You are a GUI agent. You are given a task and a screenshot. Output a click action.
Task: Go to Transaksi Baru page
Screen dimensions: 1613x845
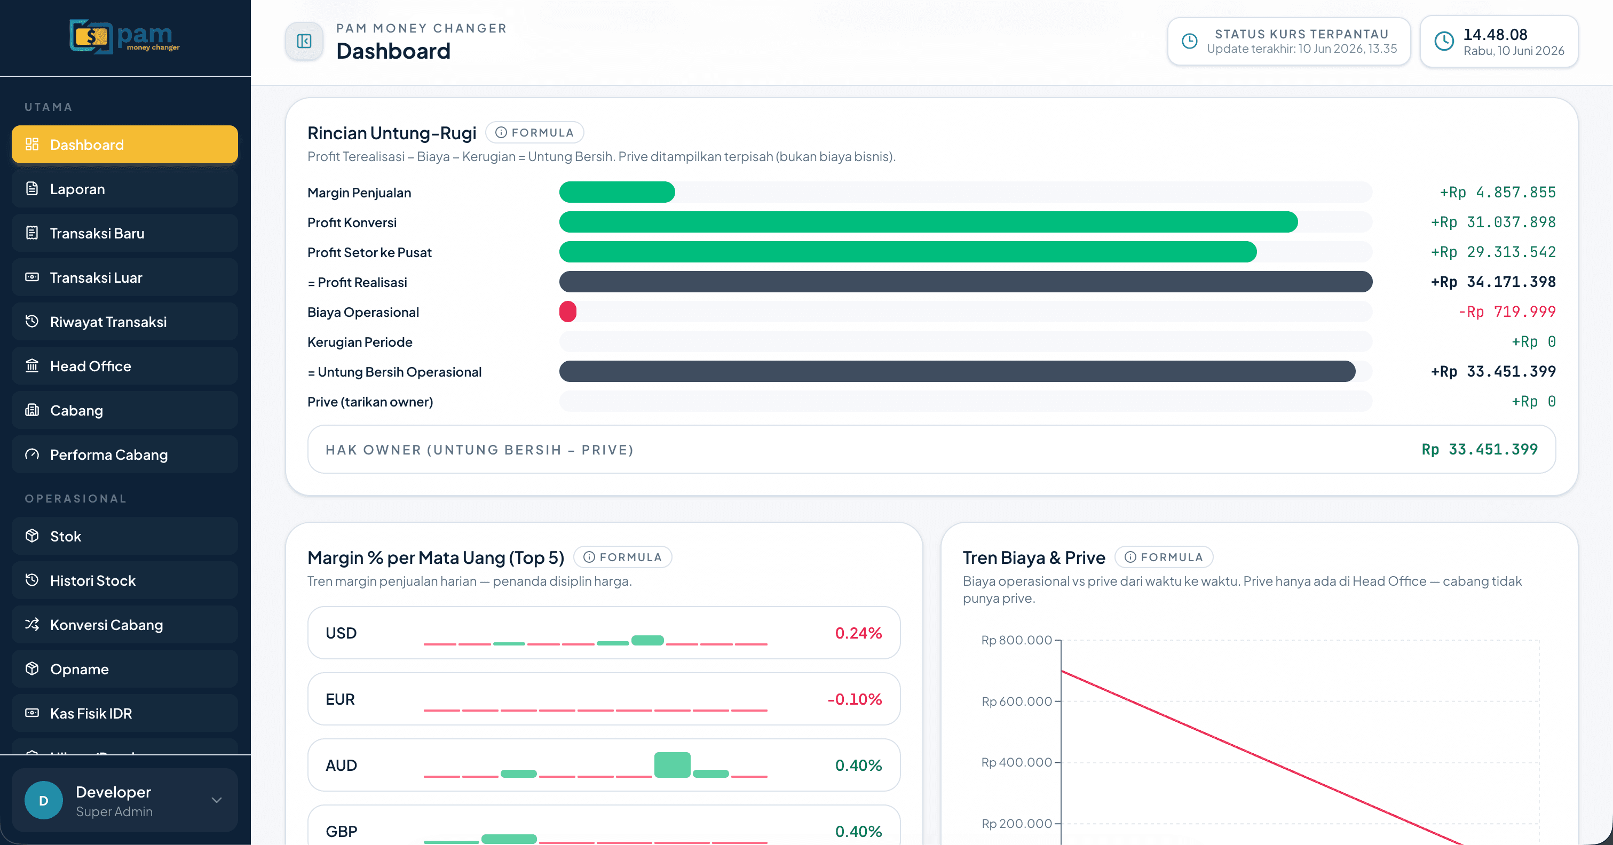[124, 233]
